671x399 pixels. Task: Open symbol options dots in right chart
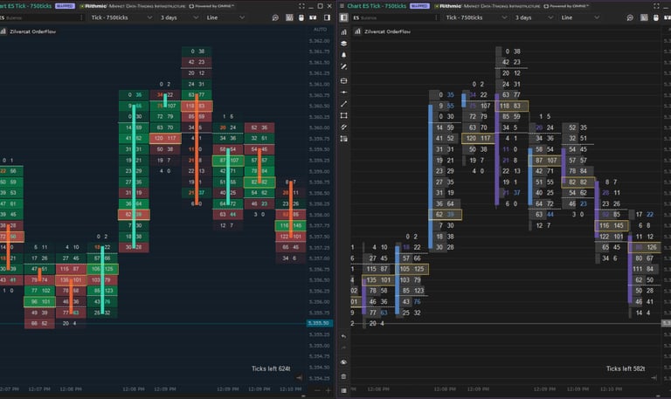[437, 17]
